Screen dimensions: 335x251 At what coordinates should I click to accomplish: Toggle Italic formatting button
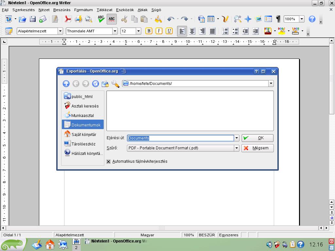point(159,31)
